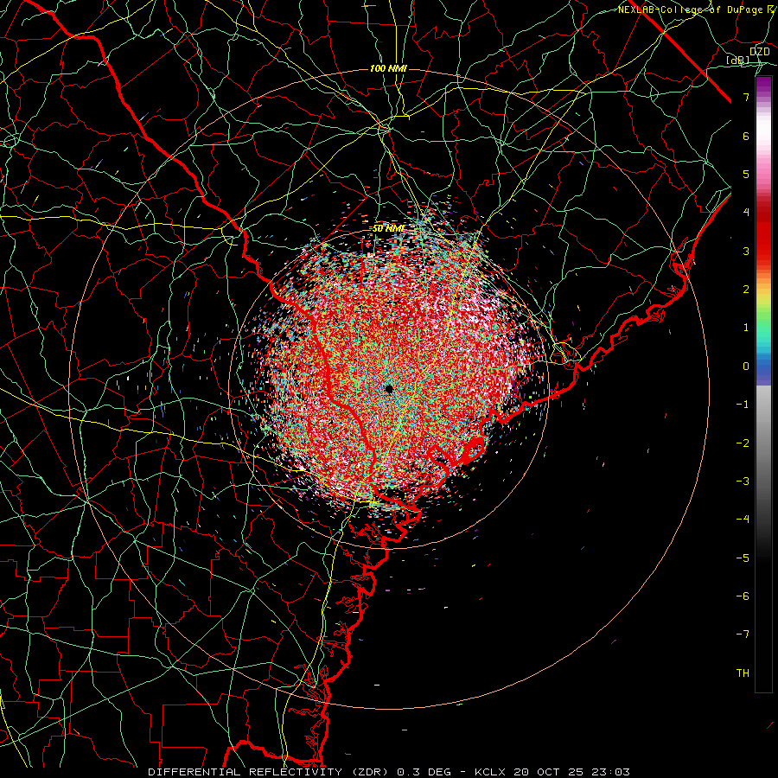
Task: Click the '-2' value on the color scale
Action: click(743, 443)
